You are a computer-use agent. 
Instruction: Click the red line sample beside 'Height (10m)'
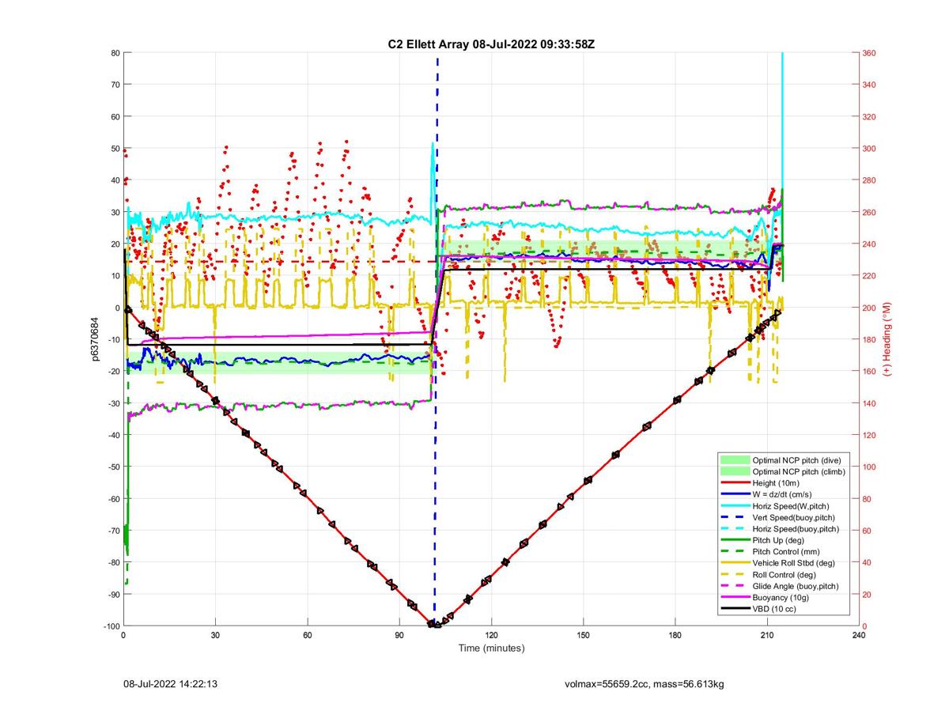(x=734, y=482)
